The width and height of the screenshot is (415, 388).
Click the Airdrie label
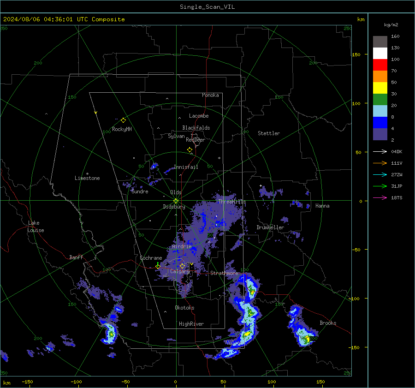click(182, 246)
